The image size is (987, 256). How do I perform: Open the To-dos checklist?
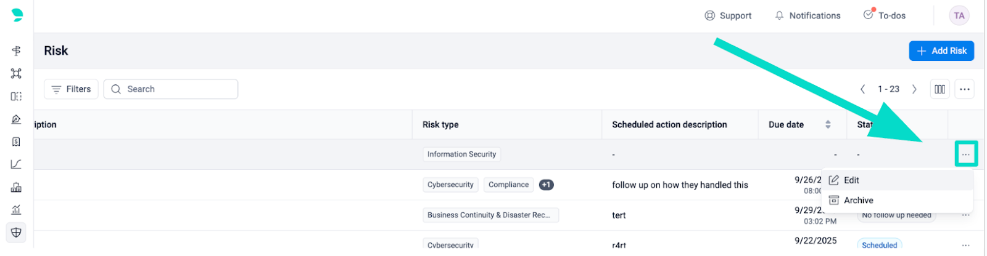click(885, 15)
